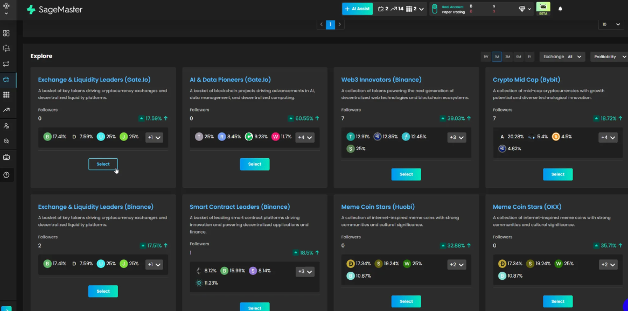Open Web3 Innovators (Binance) basket title

(x=381, y=80)
